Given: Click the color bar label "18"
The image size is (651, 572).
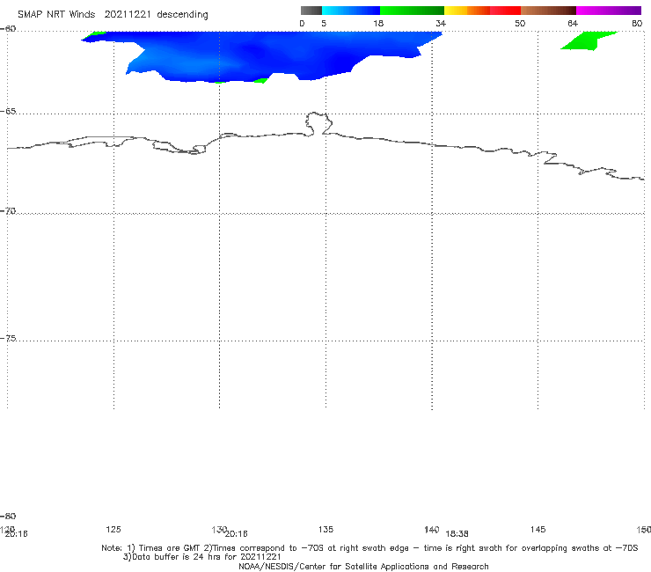Looking at the screenshot, I should [378, 24].
